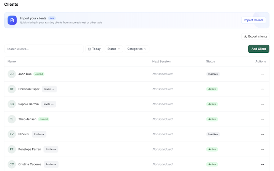
Task: Click the EV avatar for Eli Vicci
Action: (12, 134)
